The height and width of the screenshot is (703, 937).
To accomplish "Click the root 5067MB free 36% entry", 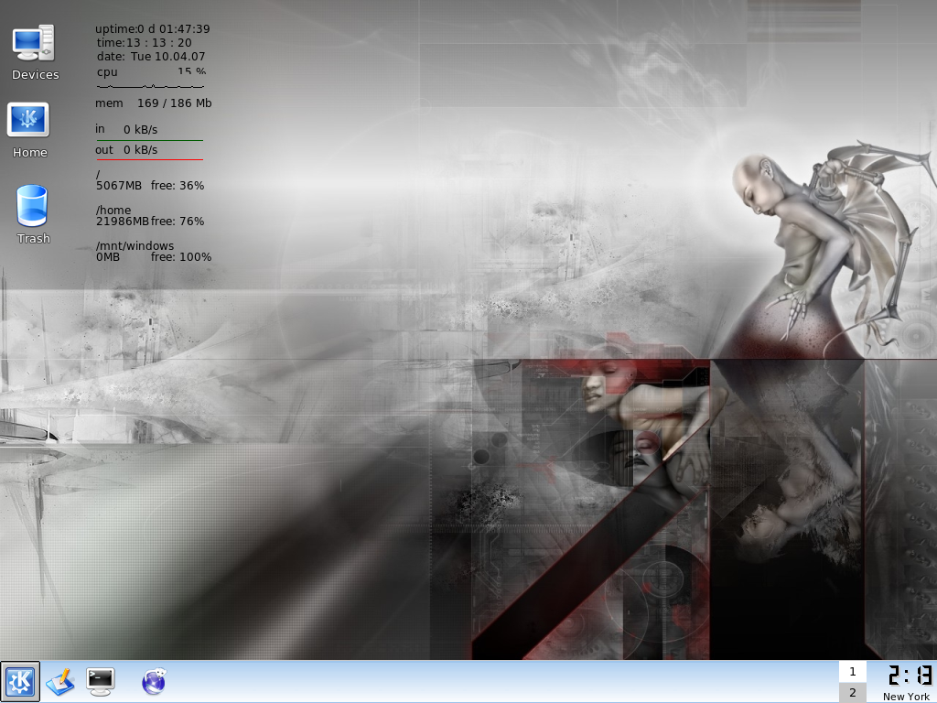I will pos(150,180).
